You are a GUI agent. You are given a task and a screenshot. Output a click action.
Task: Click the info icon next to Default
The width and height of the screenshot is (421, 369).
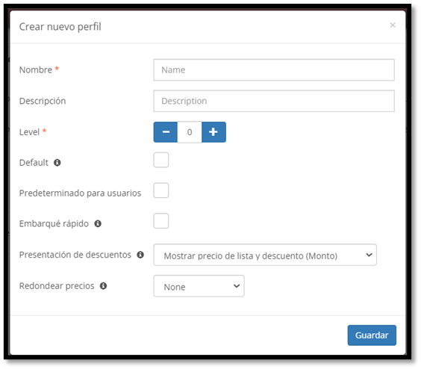click(x=57, y=163)
